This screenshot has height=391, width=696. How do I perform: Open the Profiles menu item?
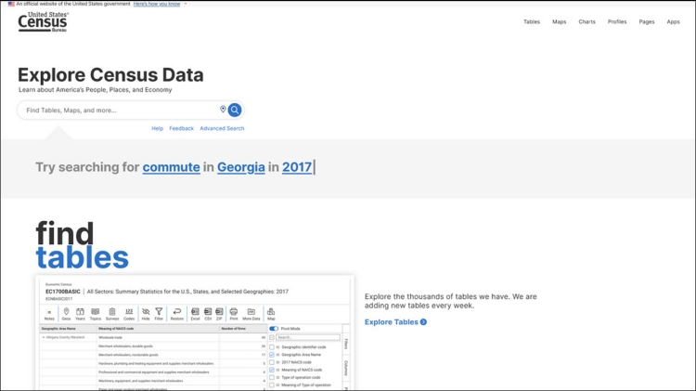(617, 21)
